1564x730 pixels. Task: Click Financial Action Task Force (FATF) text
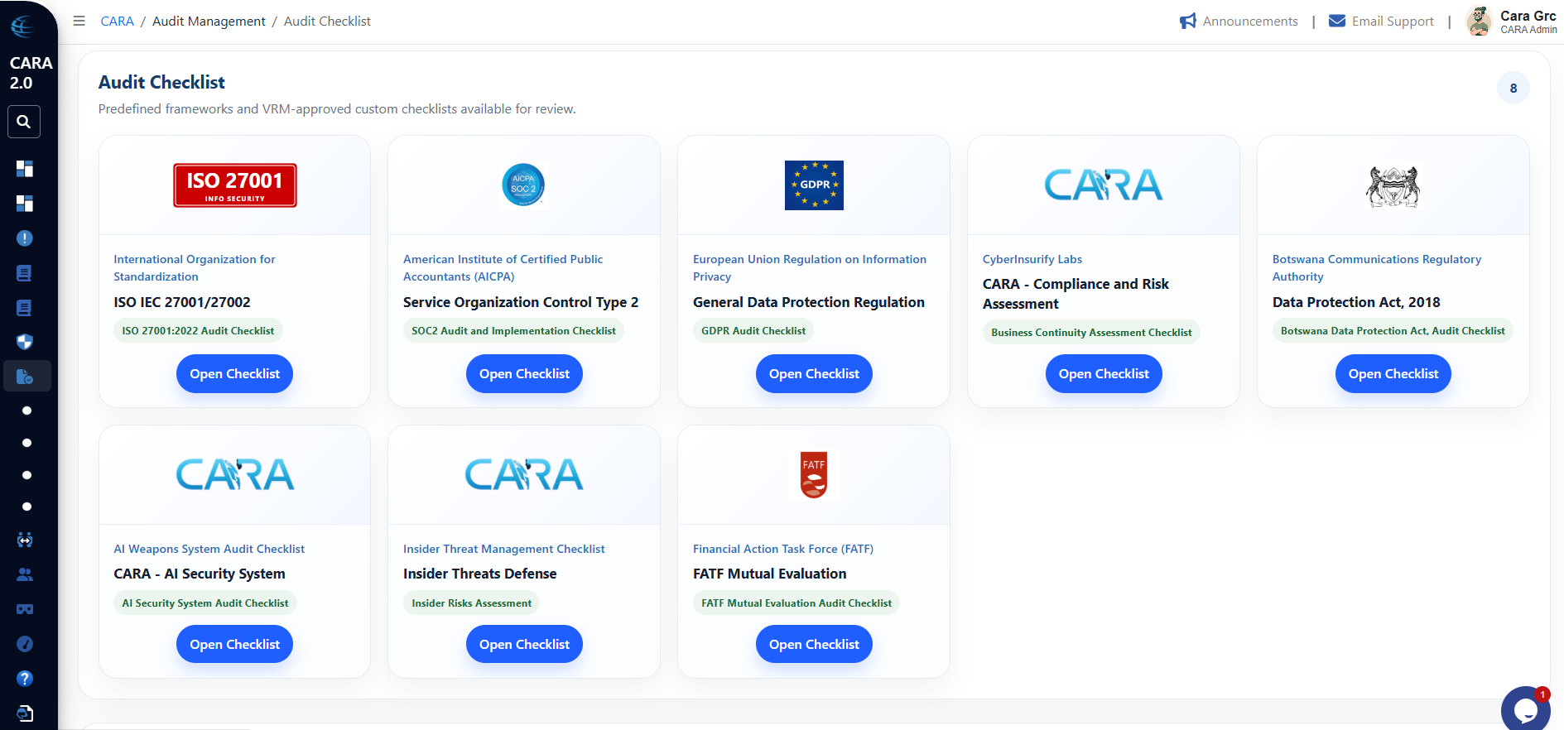click(783, 549)
